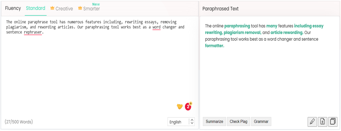Viewport: 341px width, 131px height.
Task: Select the Standard mode tab
Action: [x=36, y=9]
